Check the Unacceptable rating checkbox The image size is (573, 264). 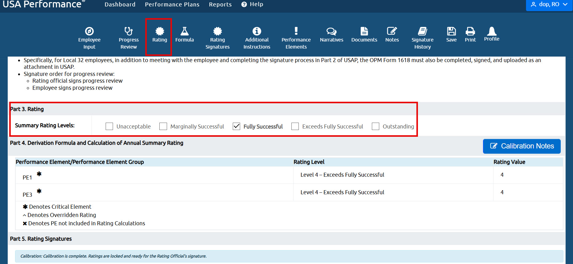click(x=109, y=126)
